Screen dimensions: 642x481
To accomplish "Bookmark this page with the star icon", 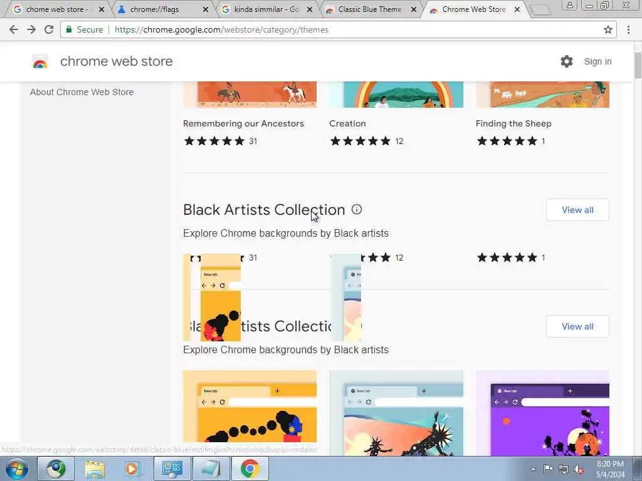I will (x=608, y=29).
